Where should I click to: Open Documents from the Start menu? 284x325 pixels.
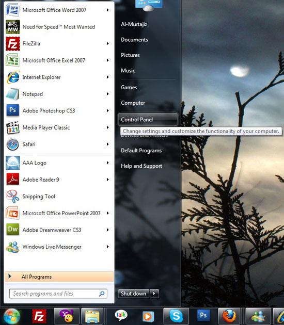coord(134,40)
